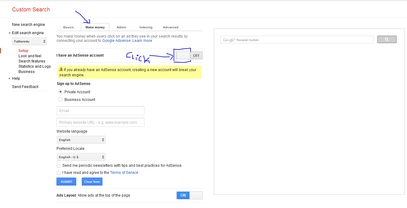Switch to the Indexing tab
Viewport: 407px width, 208px height.
pos(146,27)
